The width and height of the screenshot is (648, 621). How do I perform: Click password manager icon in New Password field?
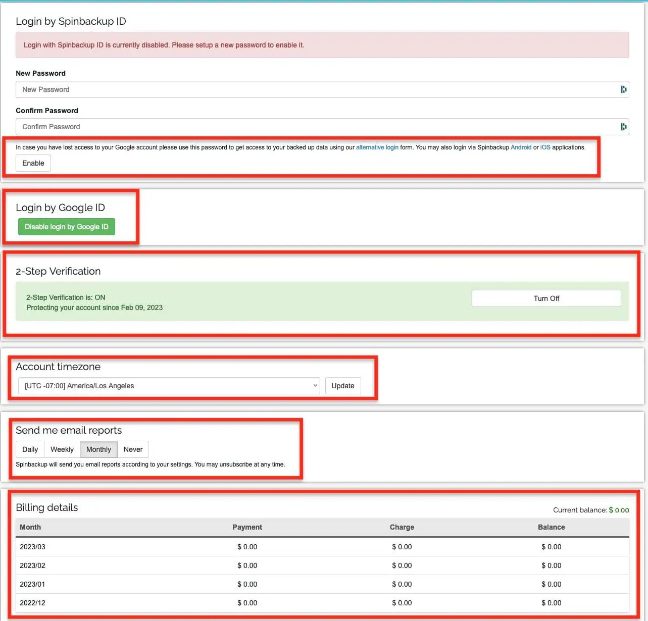click(623, 89)
